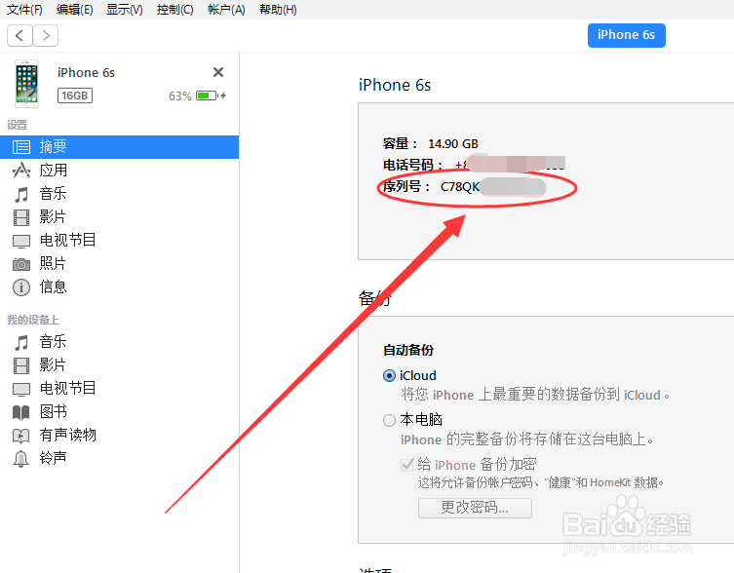Open the 文件(F) menu

24,10
